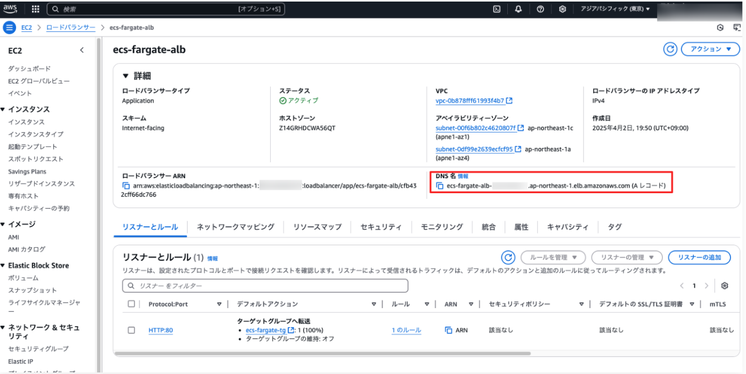746x374 pixels.
Task: Open listener table preferences gear icon
Action: tap(724, 286)
